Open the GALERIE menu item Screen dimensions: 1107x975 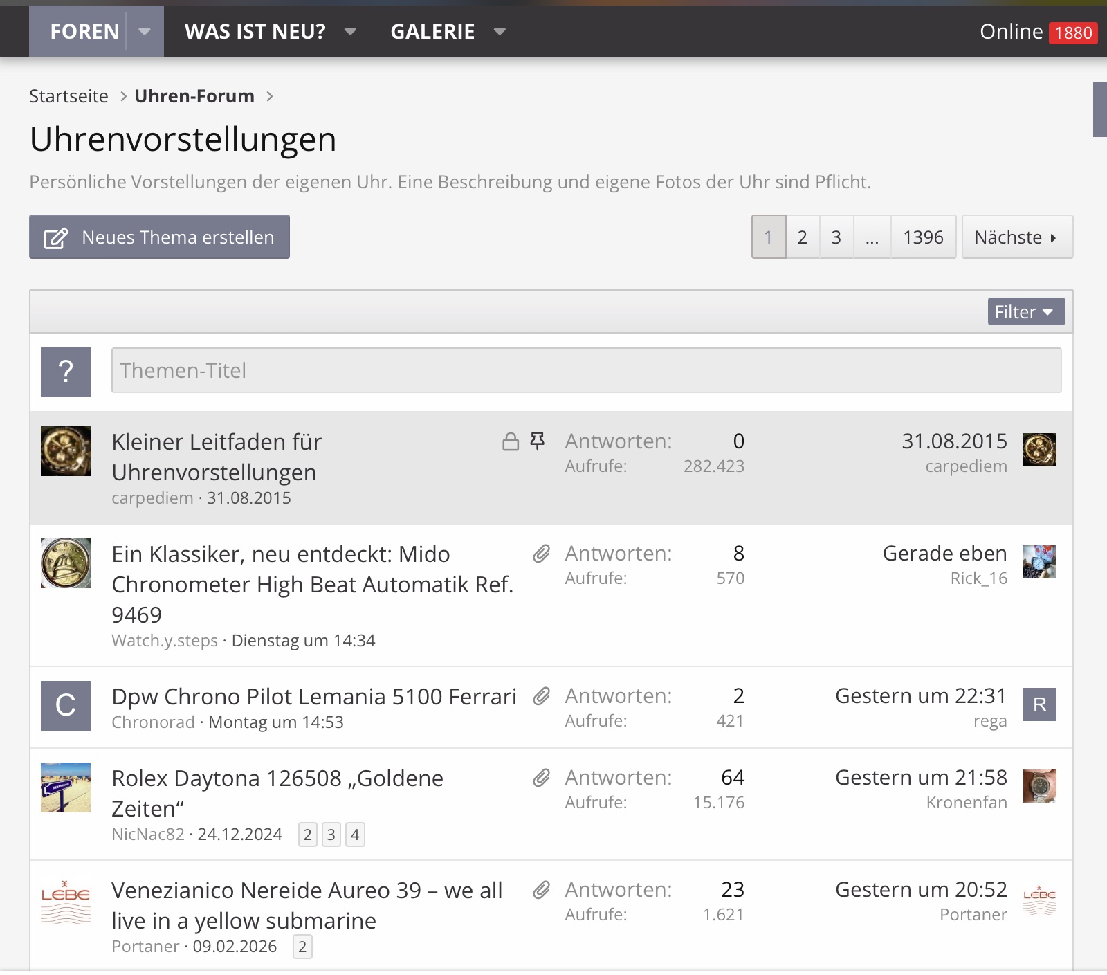432,32
